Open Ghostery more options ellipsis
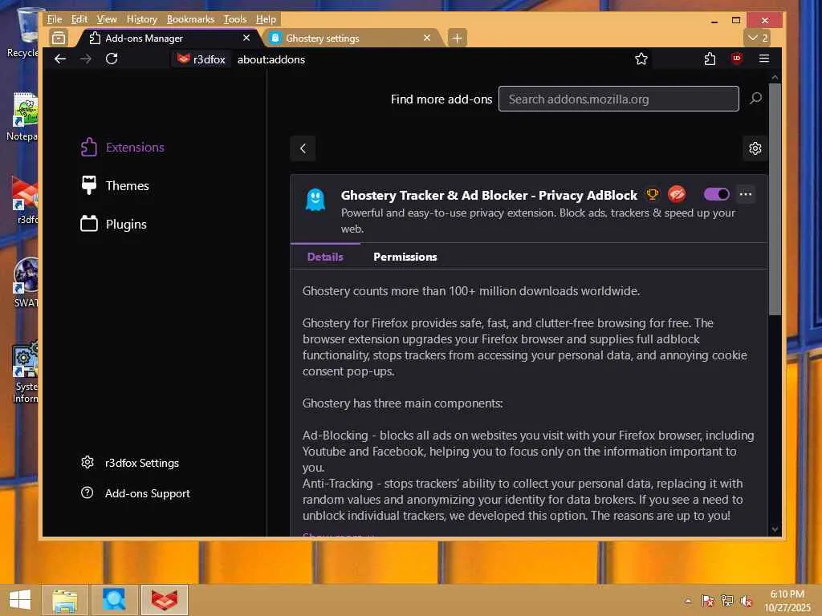Screen dimensions: 822x616 point(746,194)
